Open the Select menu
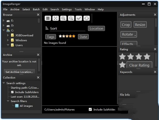159x120 pixels. (x=26, y=9)
